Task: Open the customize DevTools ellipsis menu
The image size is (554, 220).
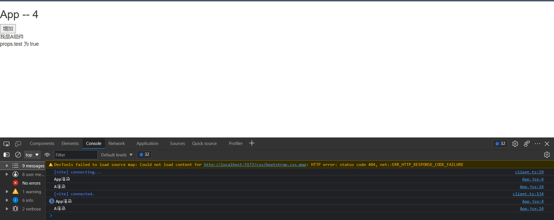Action: coord(537,144)
